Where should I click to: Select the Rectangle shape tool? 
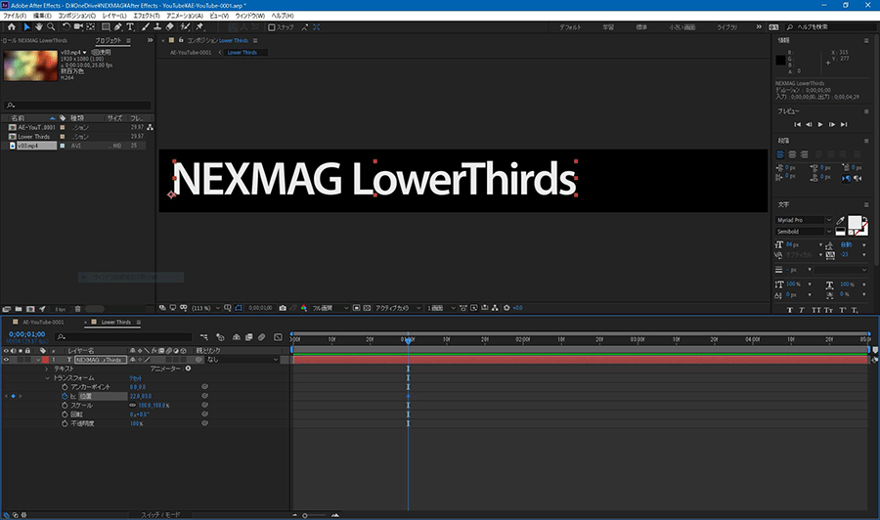pyautogui.click(x=106, y=26)
